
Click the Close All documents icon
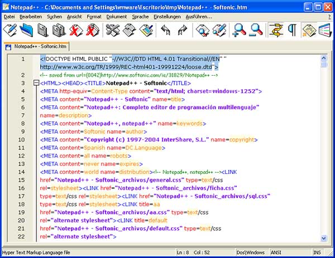coord(93,30)
